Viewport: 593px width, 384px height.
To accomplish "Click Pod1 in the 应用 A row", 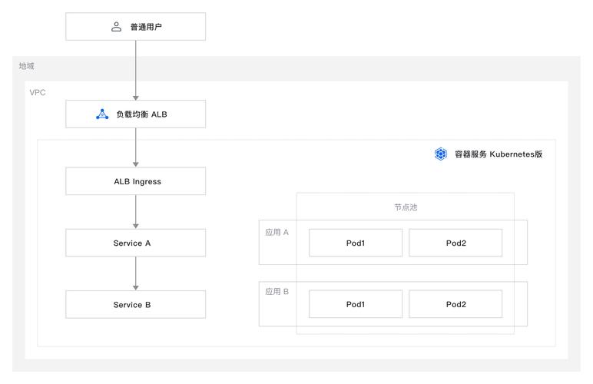I will pyautogui.click(x=355, y=243).
